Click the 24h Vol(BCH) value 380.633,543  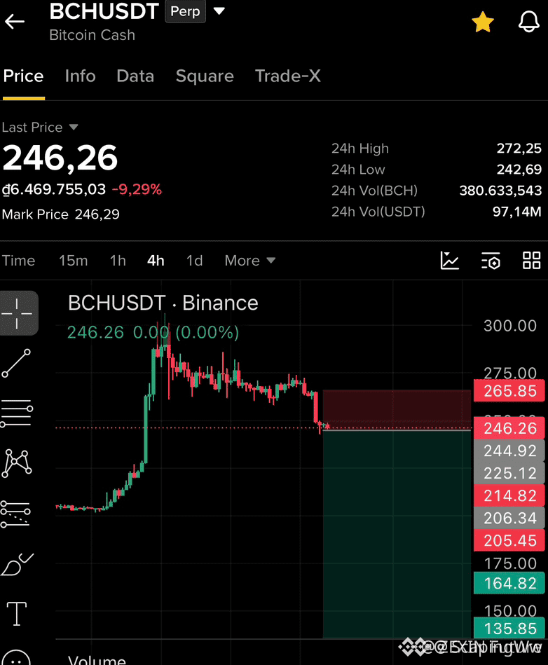tap(500, 191)
